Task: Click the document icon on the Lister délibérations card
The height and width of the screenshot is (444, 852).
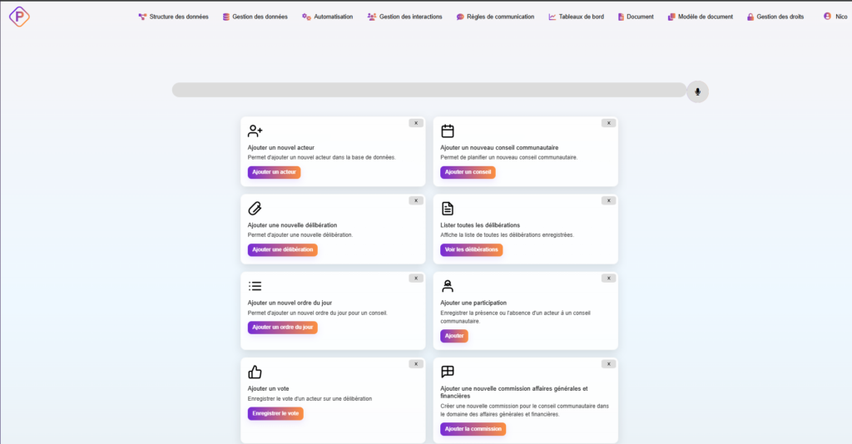Action: [x=448, y=208]
